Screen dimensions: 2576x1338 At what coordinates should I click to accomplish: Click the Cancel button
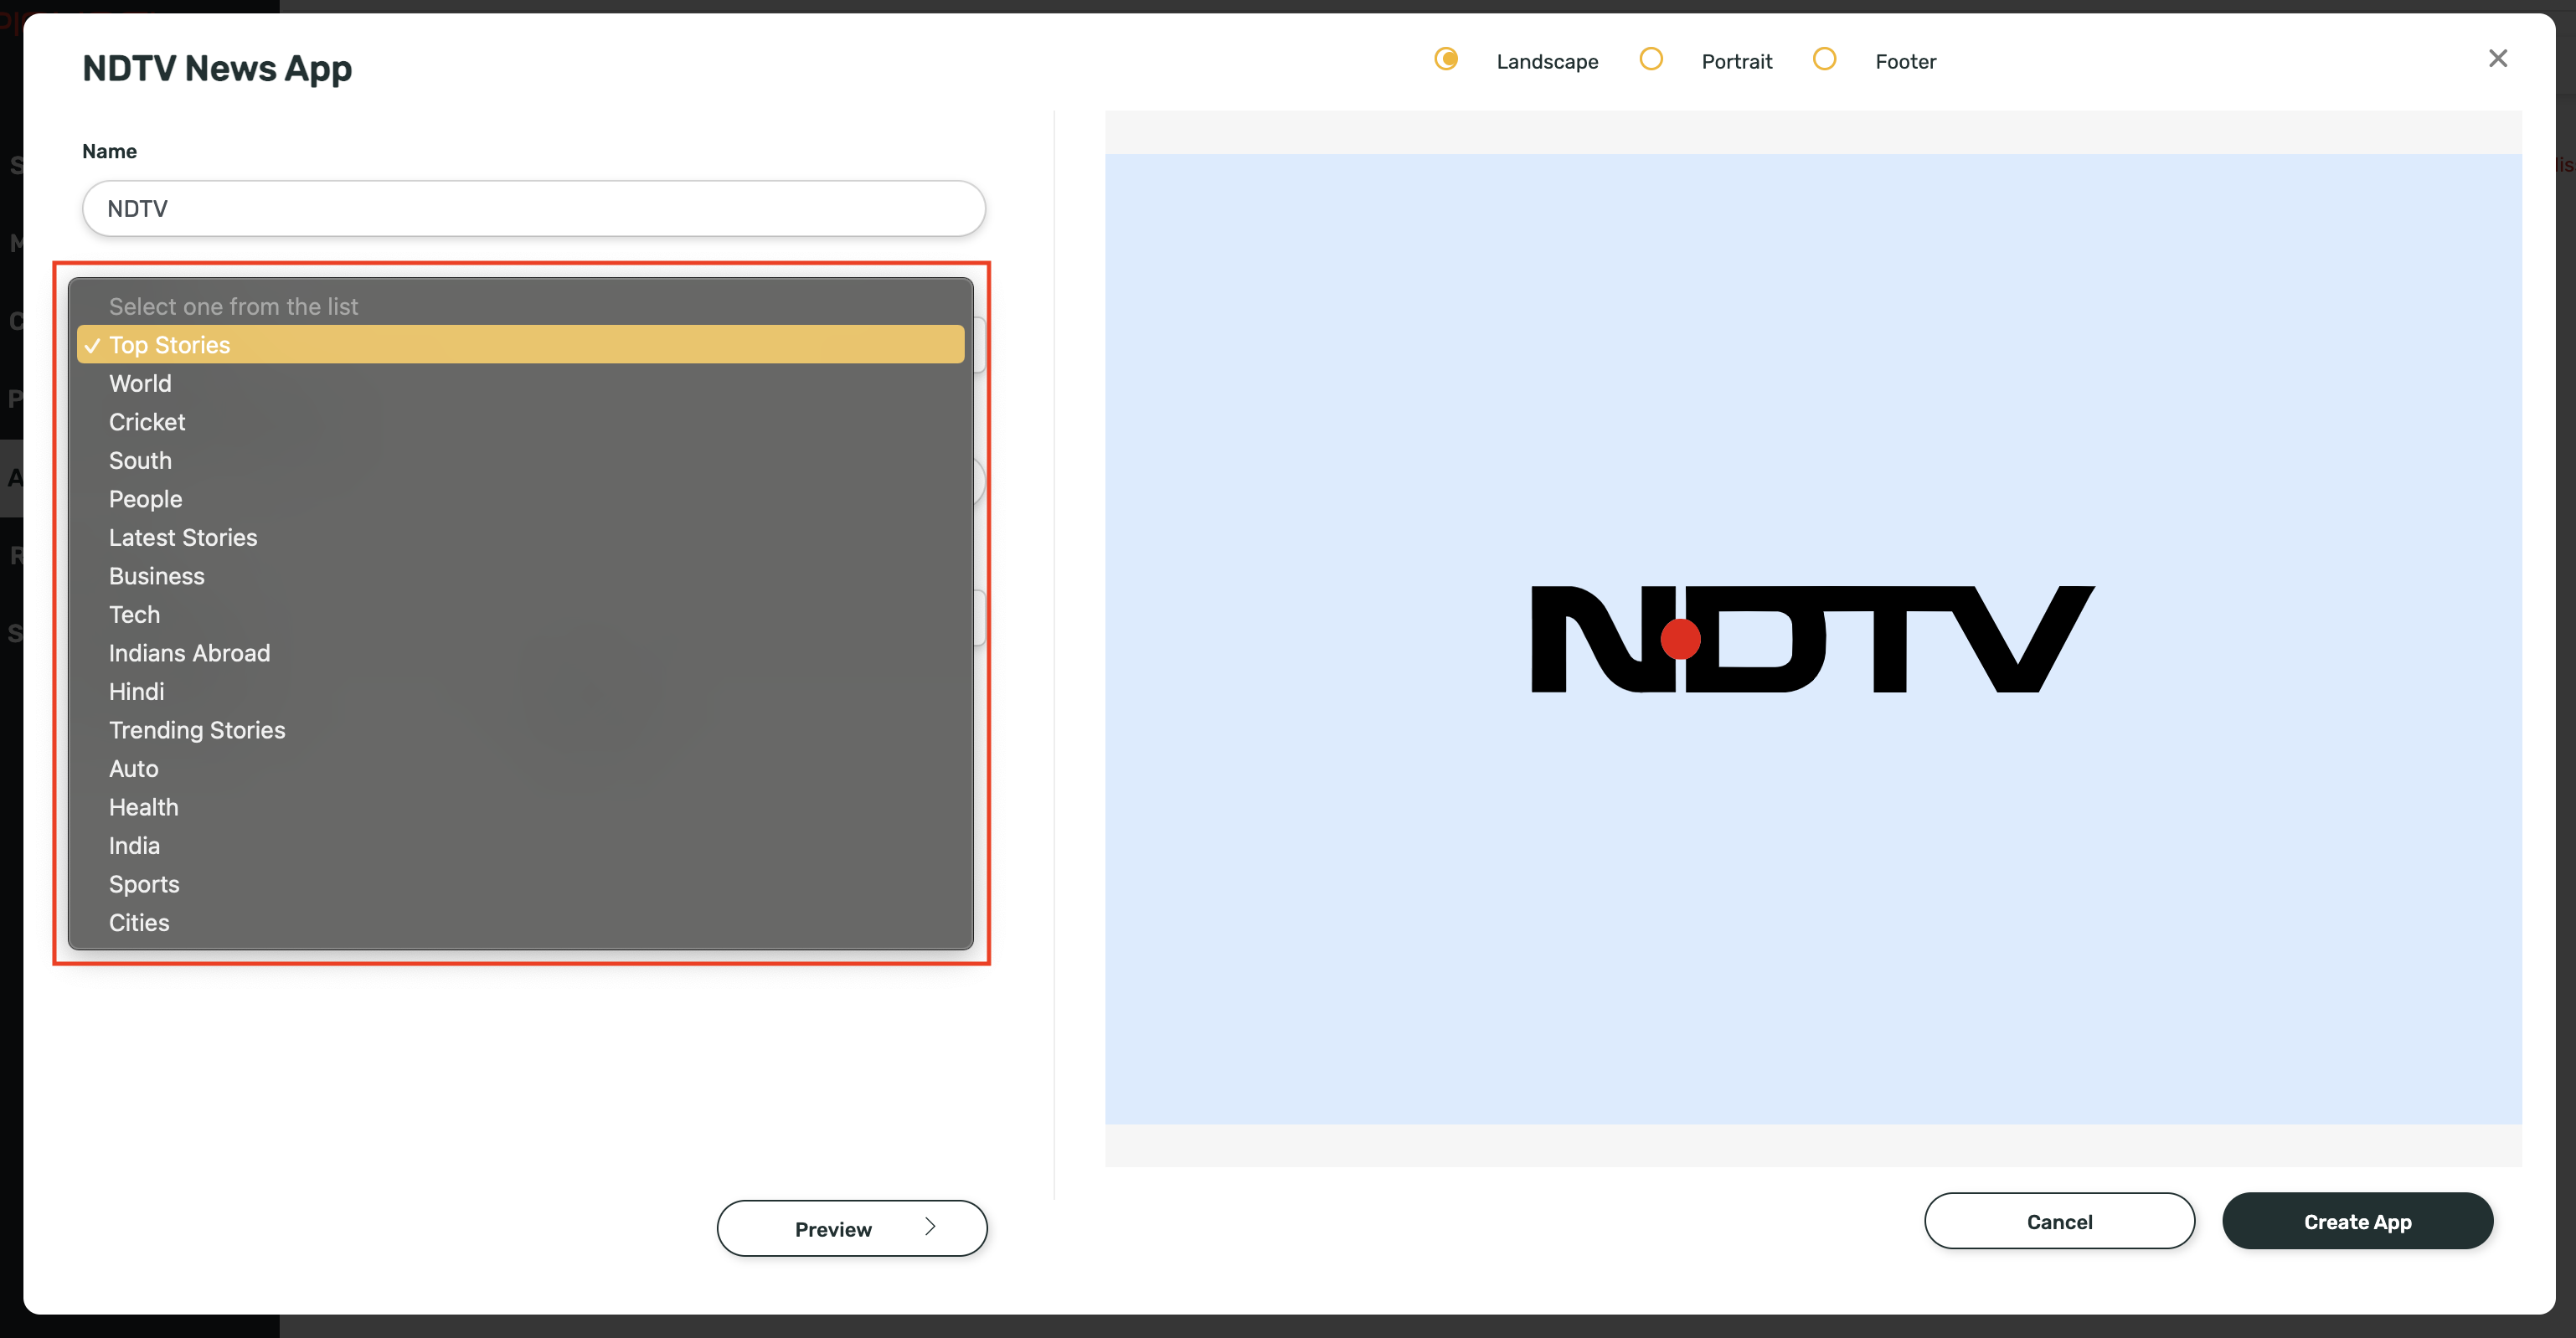[2059, 1221]
